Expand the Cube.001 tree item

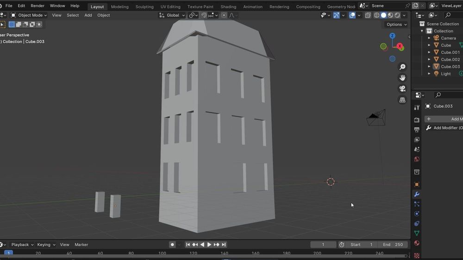[x=429, y=52]
